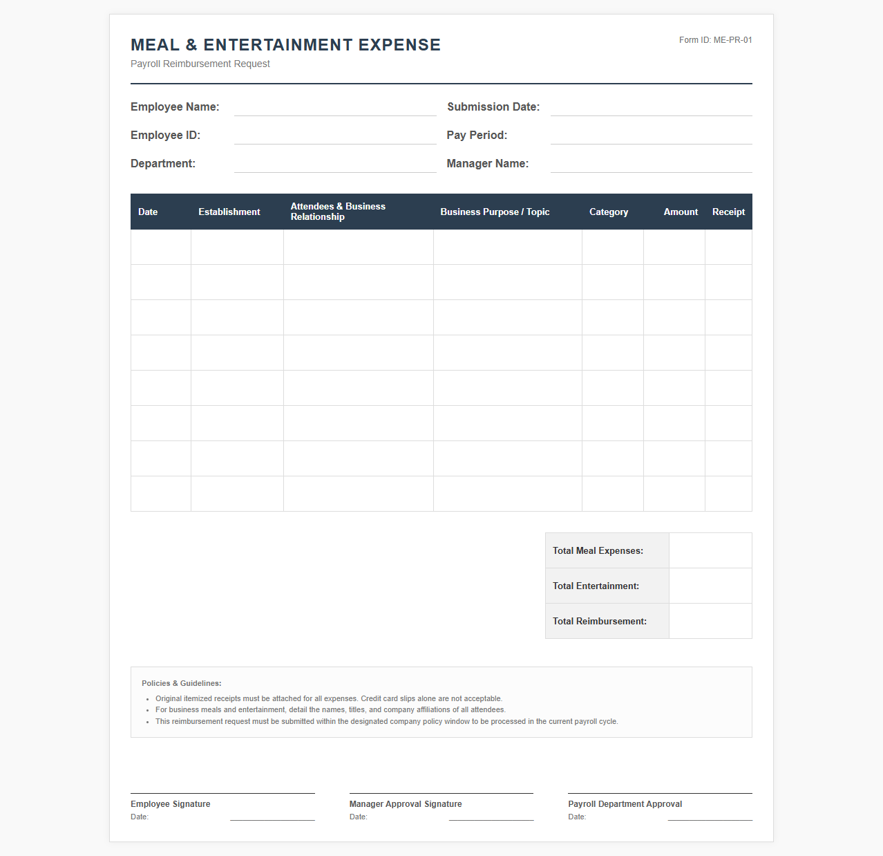This screenshot has height=856, width=883.
Task: Click the first row's Receipt cell
Action: click(729, 247)
